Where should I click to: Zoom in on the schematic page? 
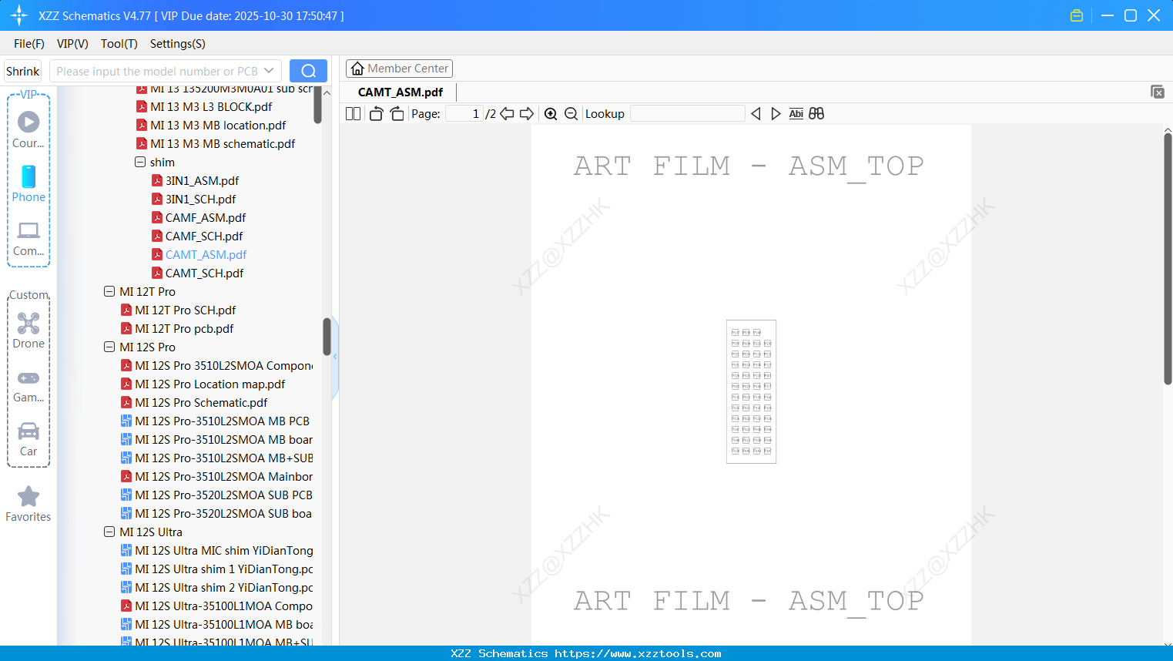pos(551,113)
